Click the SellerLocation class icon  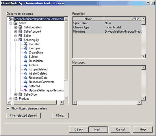tap(20, 27)
